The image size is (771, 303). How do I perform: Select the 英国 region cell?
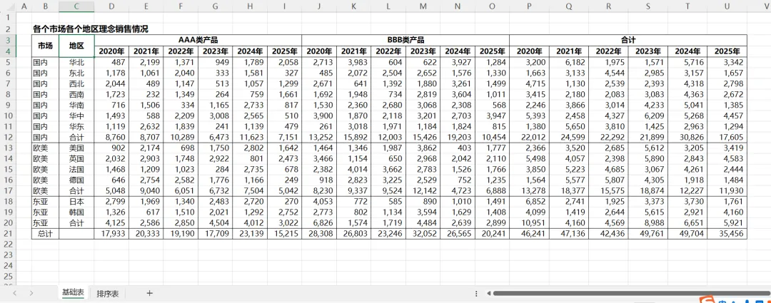tap(76, 158)
